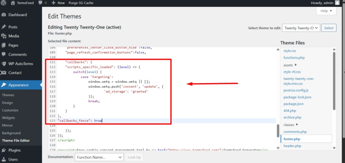Click the Select button
Image resolution: width=345 pixels, height=163 pixels.
(329, 28)
